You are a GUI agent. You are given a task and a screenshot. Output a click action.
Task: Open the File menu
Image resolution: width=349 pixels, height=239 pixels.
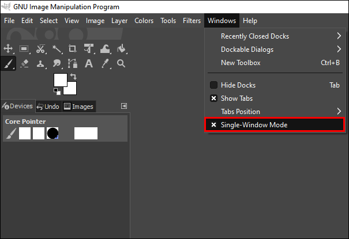[x=9, y=21]
